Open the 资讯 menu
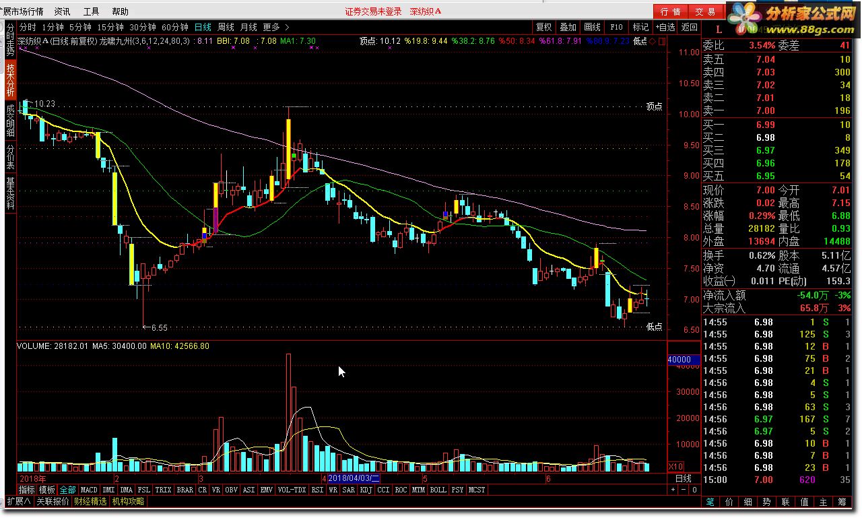 pos(63,11)
